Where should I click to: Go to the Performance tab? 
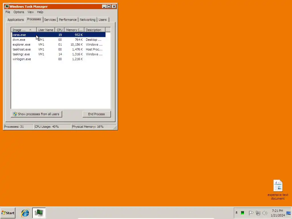(68, 20)
